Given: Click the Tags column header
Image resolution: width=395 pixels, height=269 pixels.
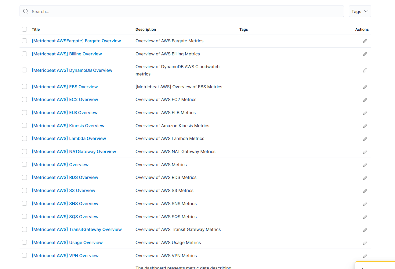Looking at the screenshot, I should (x=244, y=30).
